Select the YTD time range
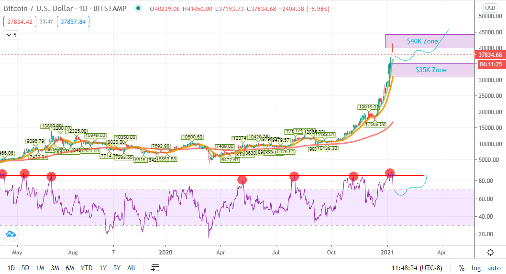The image size is (506, 274). tap(87, 268)
